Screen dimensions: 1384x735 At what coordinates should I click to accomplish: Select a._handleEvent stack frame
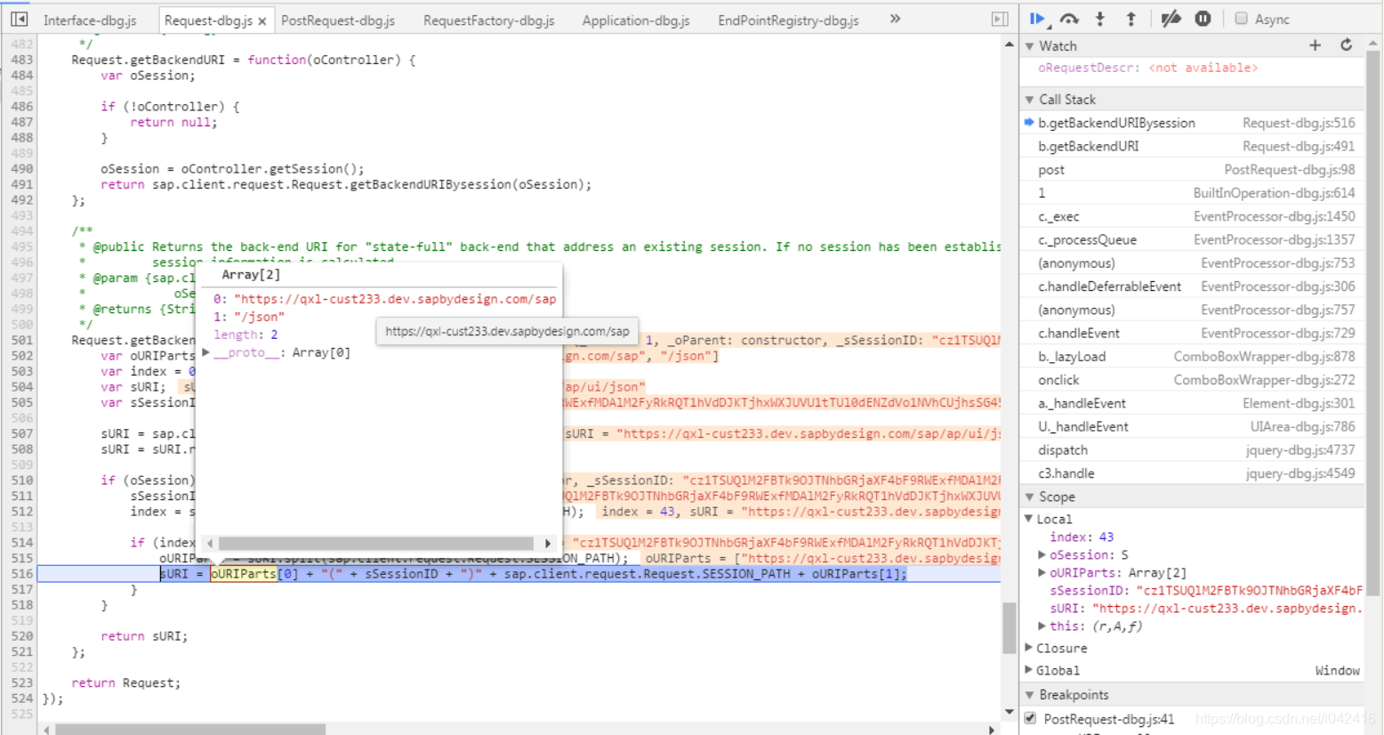(1192, 403)
